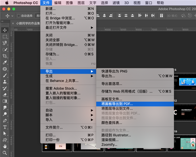Image resolution: width=196 pixels, height=157 pixels.
Task: Choose 存储为... in the File menu
Action: click(x=68, y=54)
